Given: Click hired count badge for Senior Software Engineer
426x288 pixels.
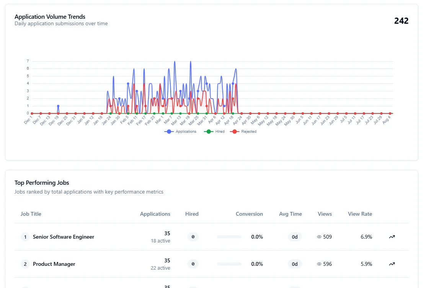Looking at the screenshot, I should [x=193, y=237].
